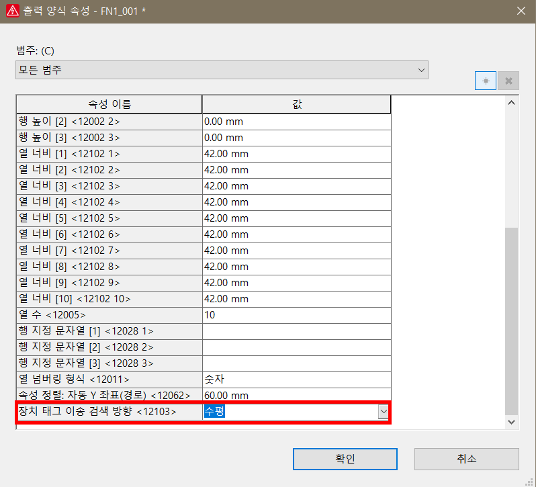
Task: Click 42.00 mm value of 열 너비 [1]
Action: click(x=296, y=154)
